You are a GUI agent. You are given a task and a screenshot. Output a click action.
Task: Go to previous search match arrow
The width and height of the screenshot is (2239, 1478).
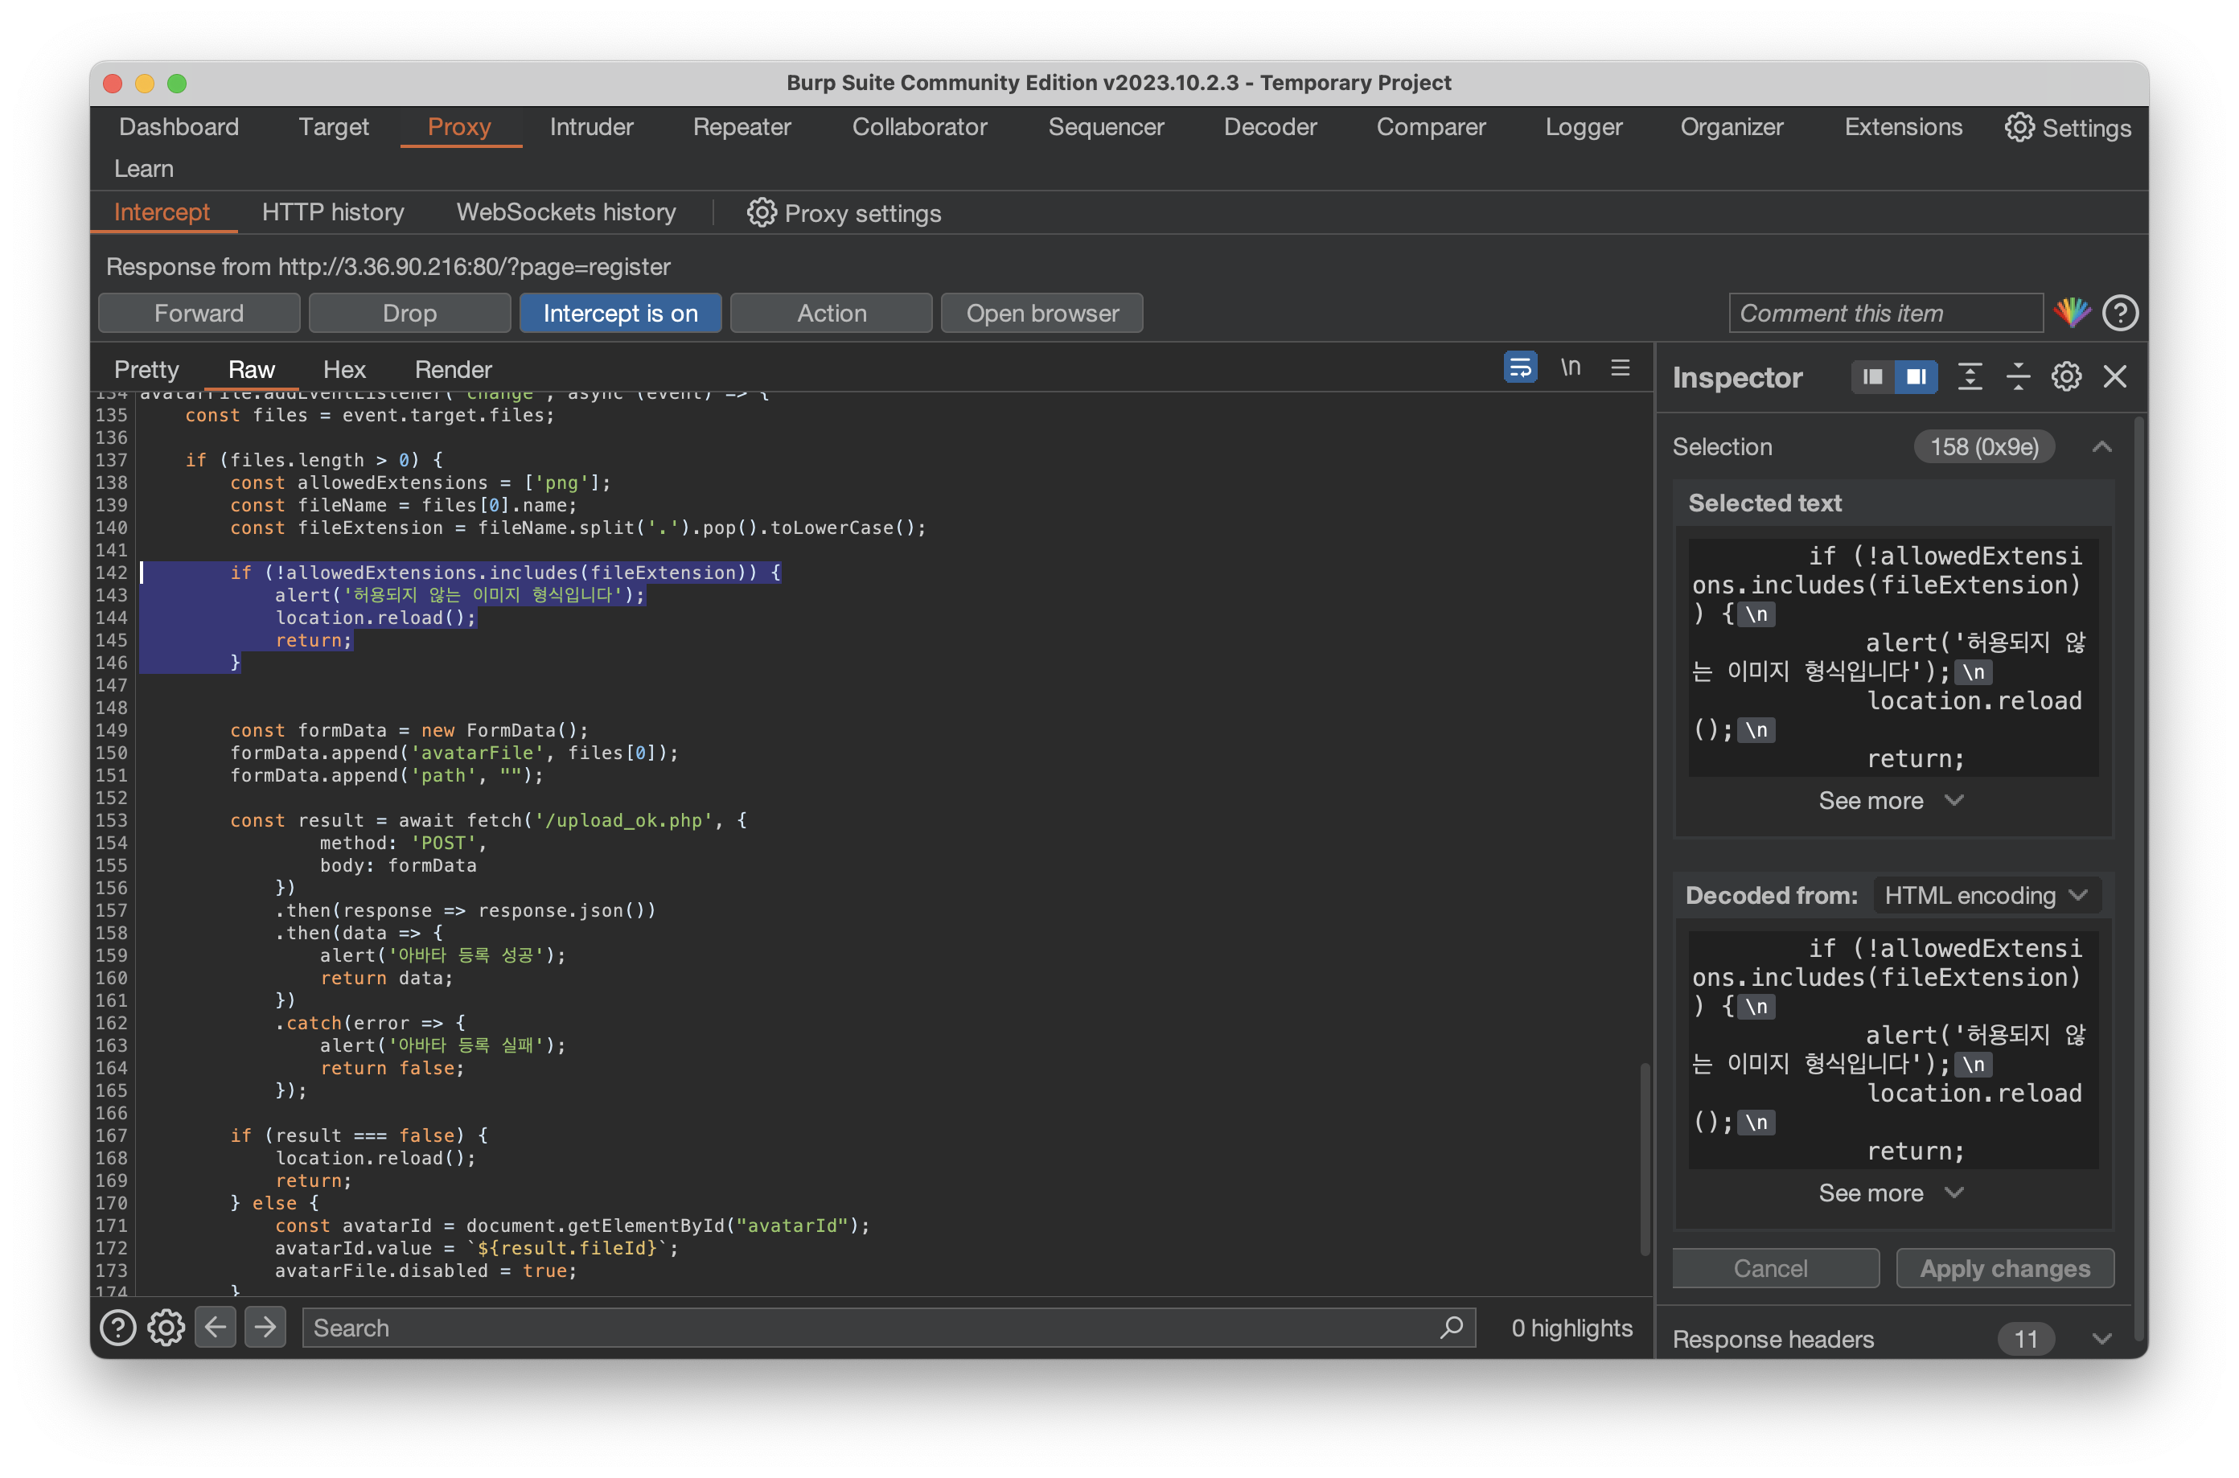pos(216,1327)
